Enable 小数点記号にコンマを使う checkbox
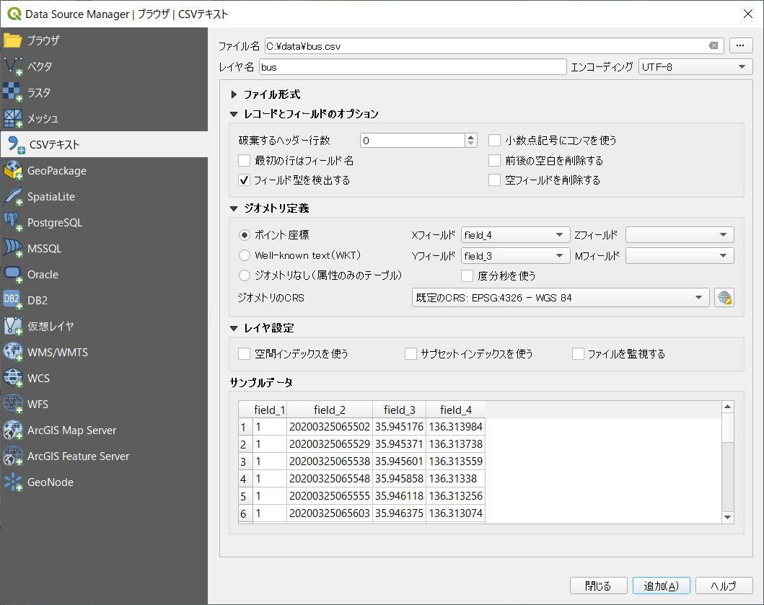This screenshot has height=605, width=764. 495,141
